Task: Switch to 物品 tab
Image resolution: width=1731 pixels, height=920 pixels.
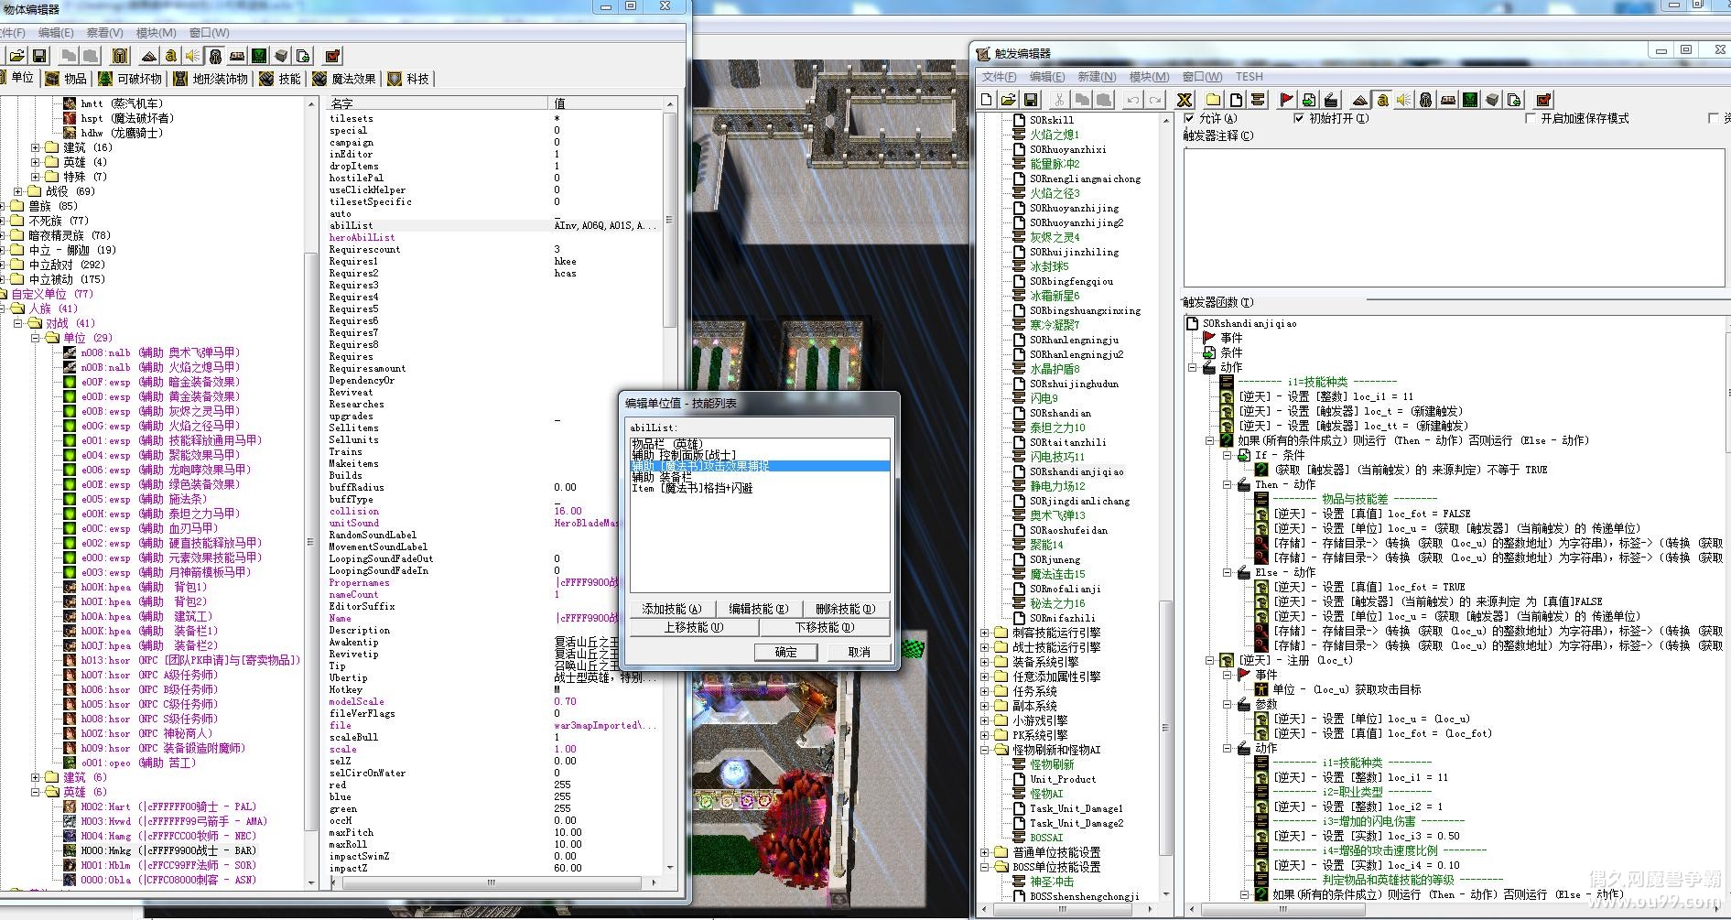Action: pos(66,79)
